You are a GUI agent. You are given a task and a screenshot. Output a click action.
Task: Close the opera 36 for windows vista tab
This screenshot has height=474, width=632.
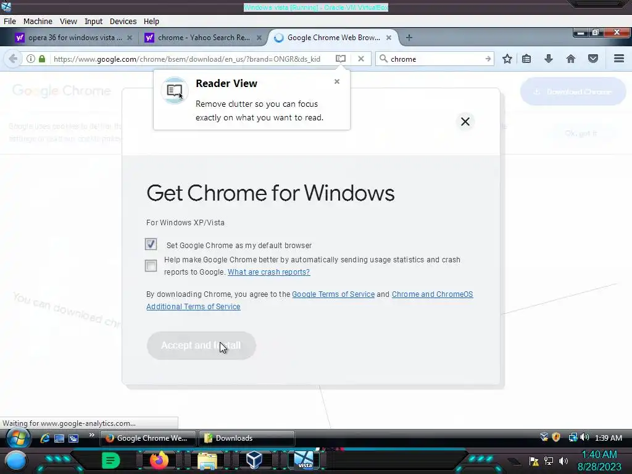(130, 38)
